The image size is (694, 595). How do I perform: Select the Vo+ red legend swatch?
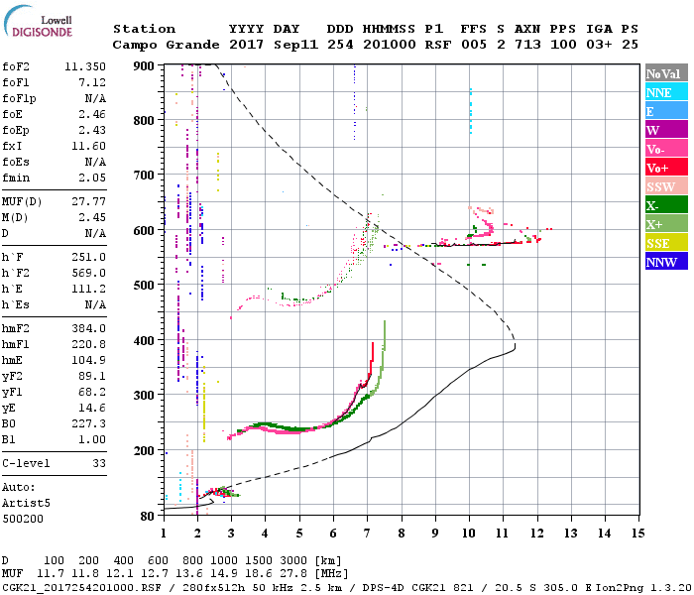(x=666, y=168)
